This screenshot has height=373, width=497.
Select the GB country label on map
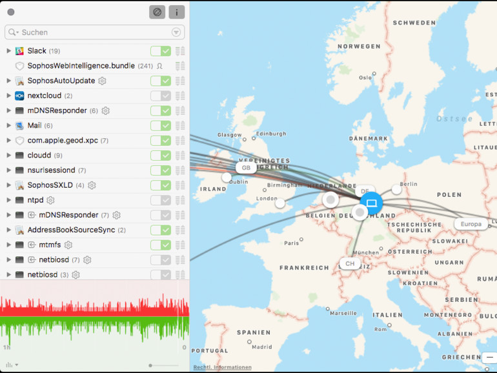[x=246, y=168]
